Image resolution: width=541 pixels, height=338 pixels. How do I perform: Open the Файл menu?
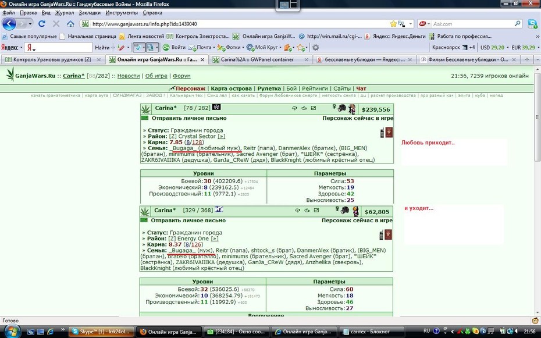9,13
